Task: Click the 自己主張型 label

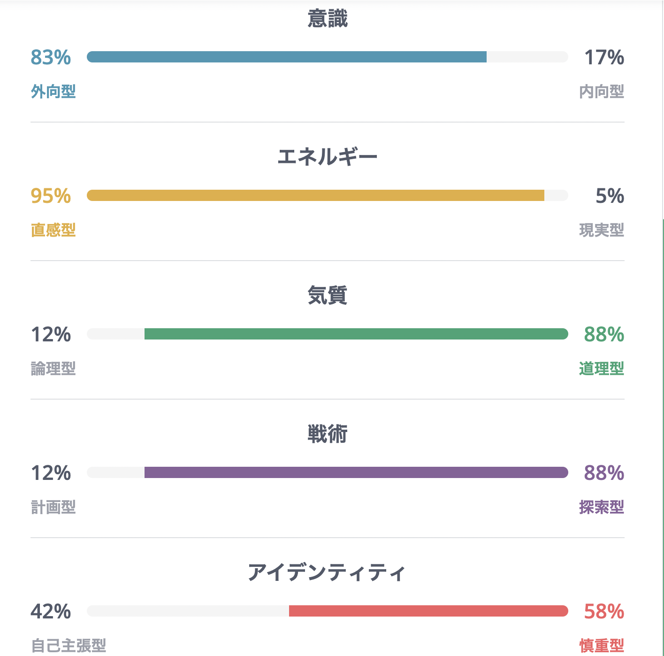Action: pyautogui.click(x=69, y=646)
